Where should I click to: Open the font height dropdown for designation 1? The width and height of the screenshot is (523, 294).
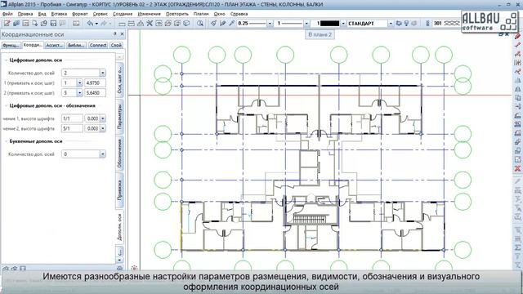(x=103, y=118)
